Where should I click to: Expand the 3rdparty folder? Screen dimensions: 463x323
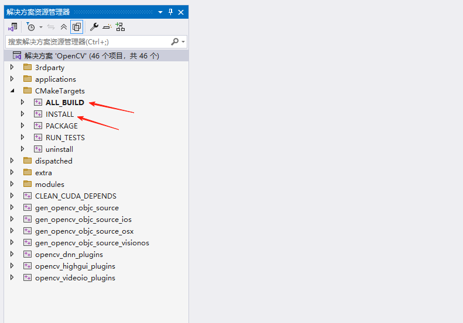(x=12, y=67)
